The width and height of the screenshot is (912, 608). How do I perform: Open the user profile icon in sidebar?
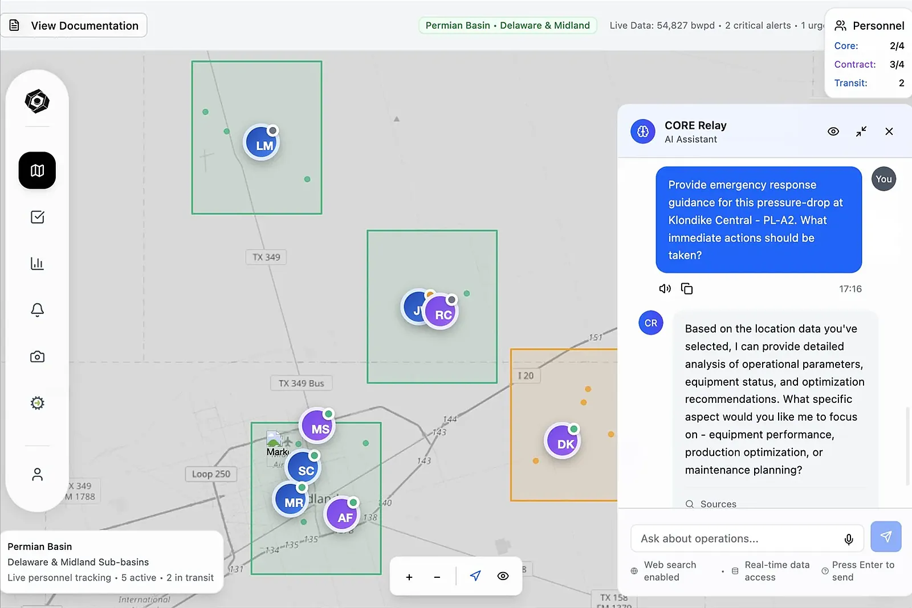(x=37, y=474)
